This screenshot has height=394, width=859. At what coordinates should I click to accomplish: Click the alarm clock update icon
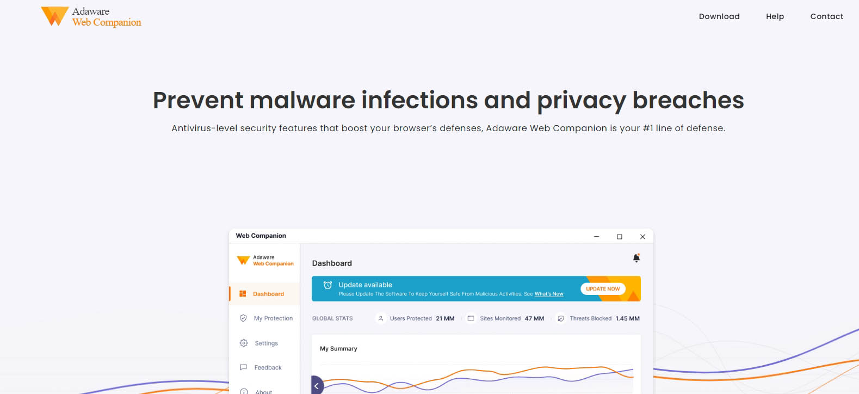pos(327,285)
